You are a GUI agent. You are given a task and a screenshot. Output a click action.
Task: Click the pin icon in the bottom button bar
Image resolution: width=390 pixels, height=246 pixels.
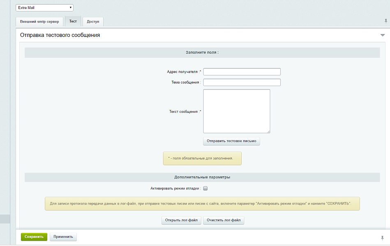(383, 237)
